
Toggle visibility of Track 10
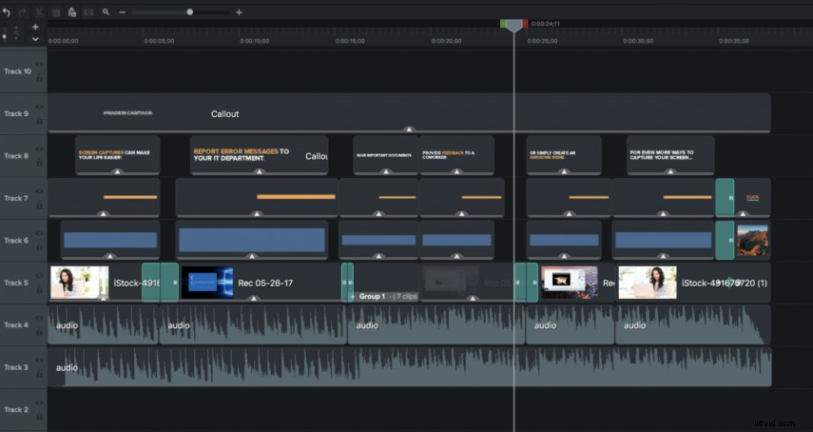[39, 65]
